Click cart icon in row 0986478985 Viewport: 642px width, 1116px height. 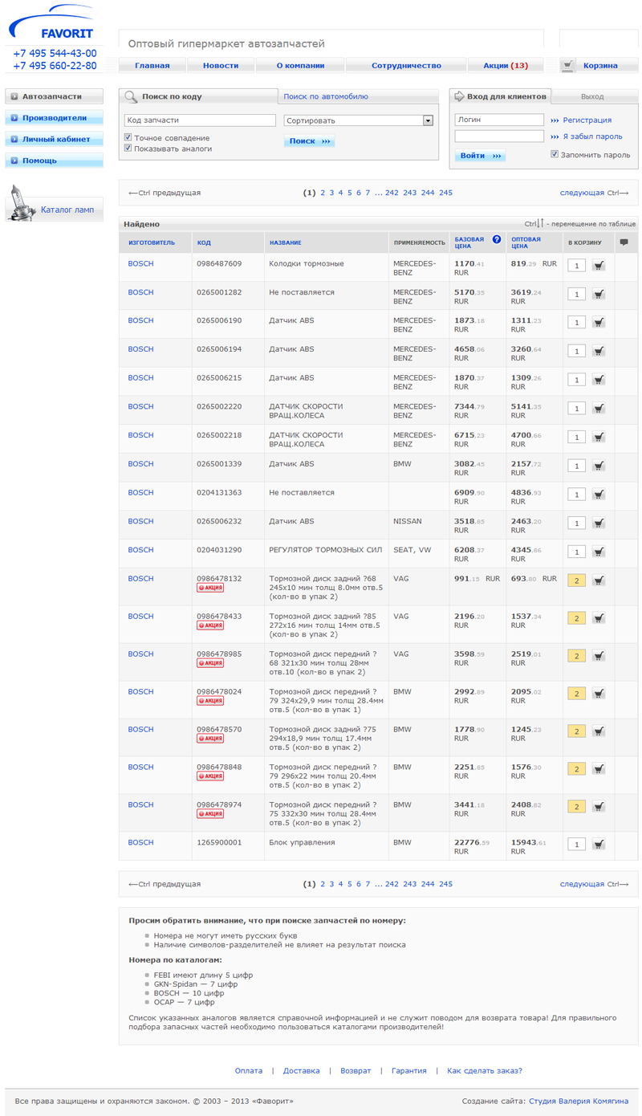599,657
